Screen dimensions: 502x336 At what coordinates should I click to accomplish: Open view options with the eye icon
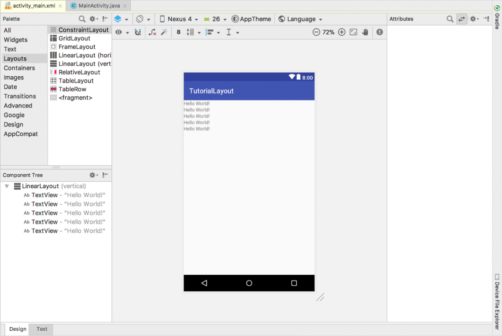point(118,32)
